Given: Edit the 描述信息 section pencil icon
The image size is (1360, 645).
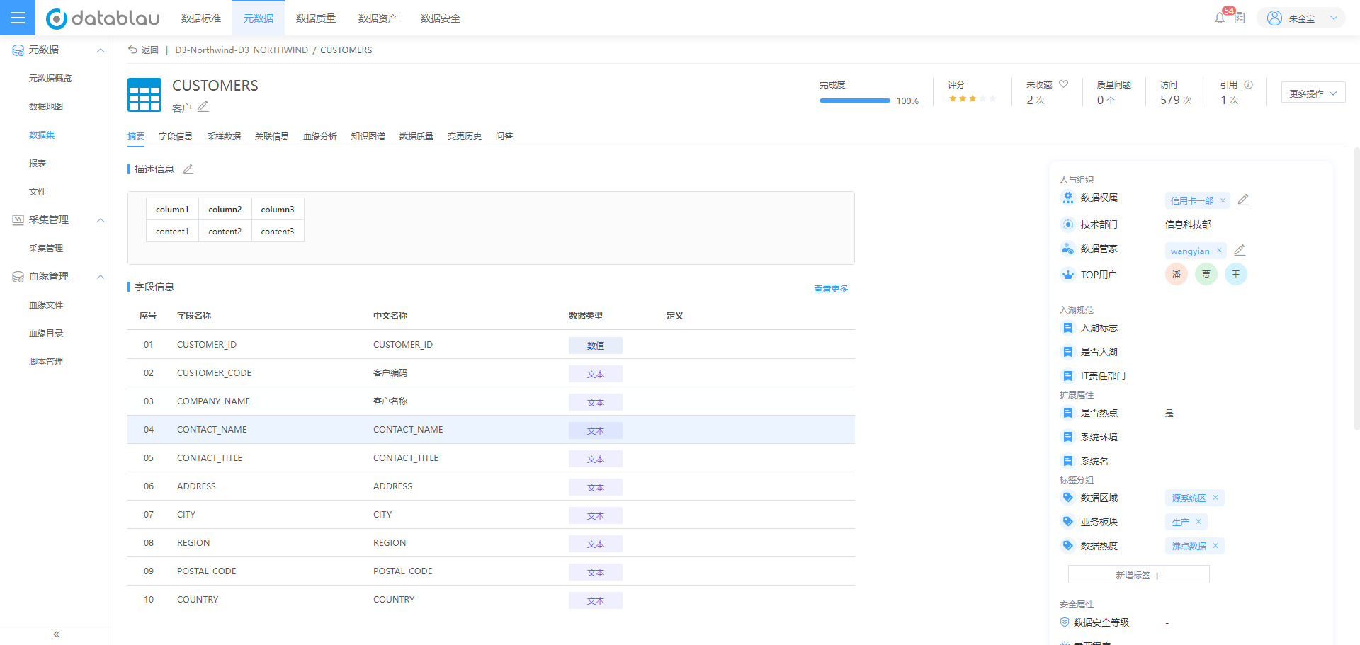Looking at the screenshot, I should (188, 169).
